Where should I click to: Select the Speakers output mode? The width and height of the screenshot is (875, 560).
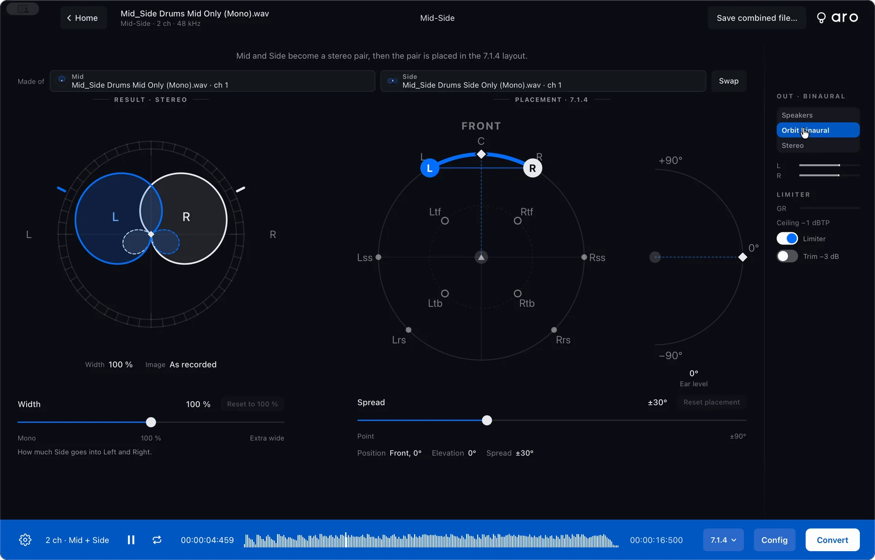pyautogui.click(x=818, y=115)
